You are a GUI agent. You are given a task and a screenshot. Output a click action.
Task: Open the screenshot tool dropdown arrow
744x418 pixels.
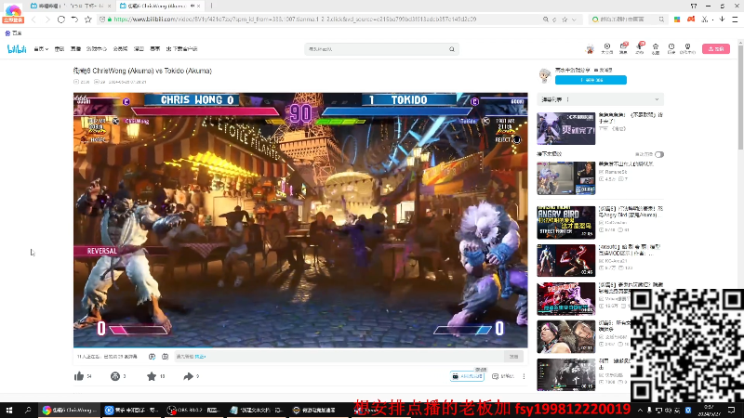pyautogui.click(x=712, y=20)
